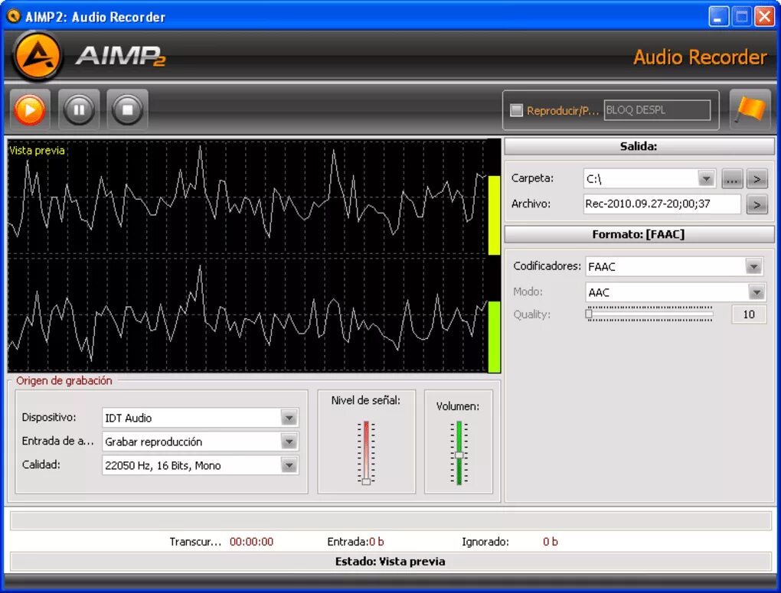Click the > button beside Carpeta
The image size is (781, 593).
[x=756, y=179]
